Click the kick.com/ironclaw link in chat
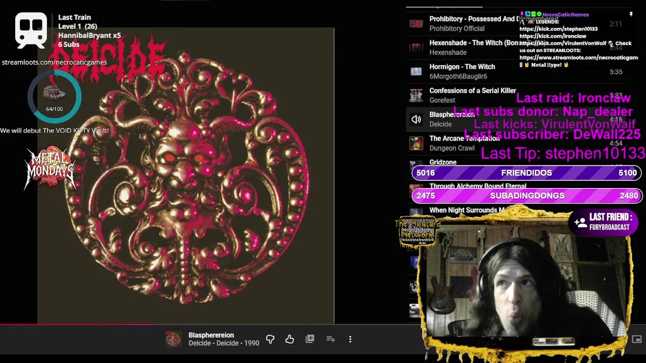The width and height of the screenshot is (646, 363). click(553, 36)
